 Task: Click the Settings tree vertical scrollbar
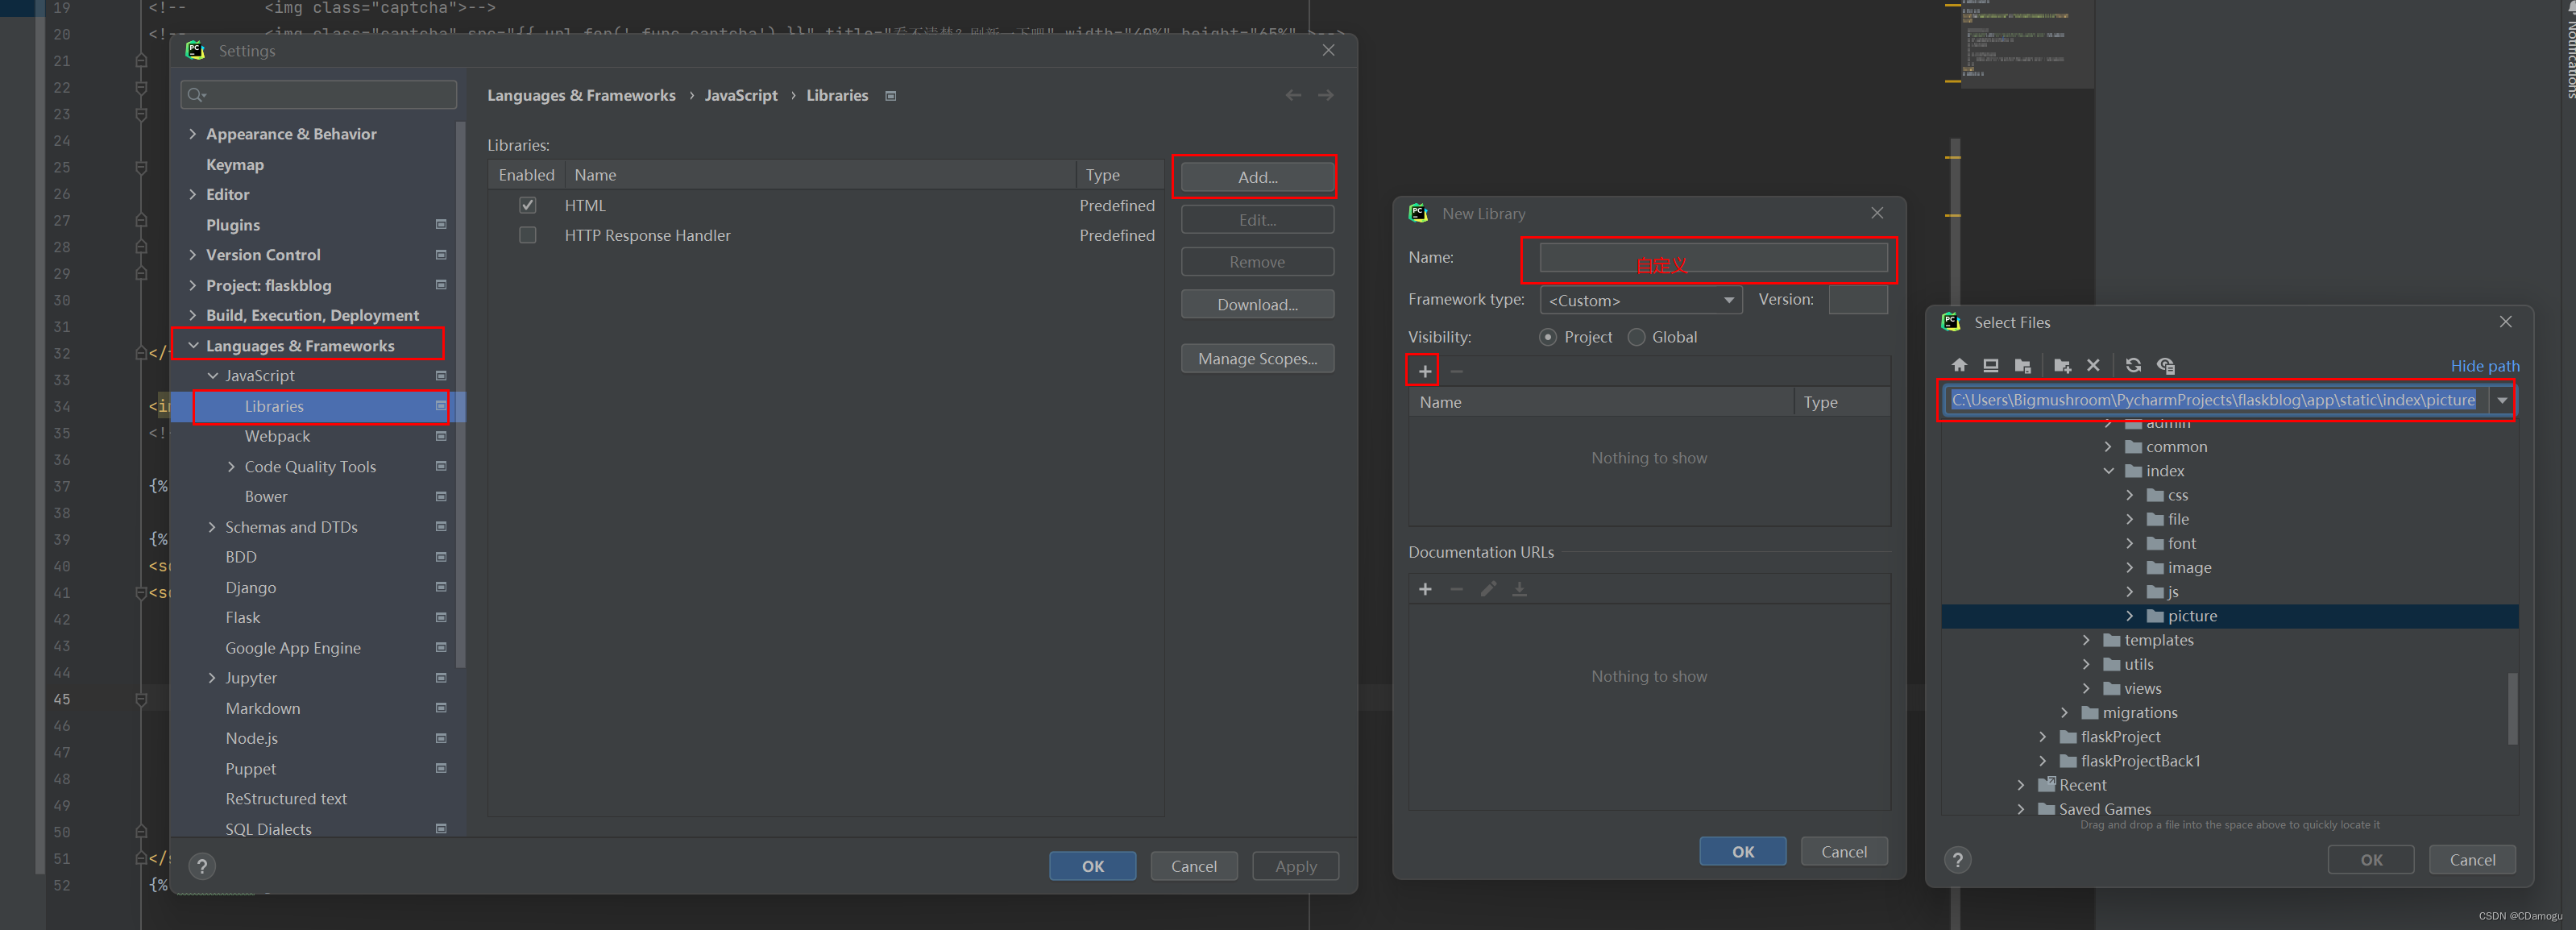[460, 394]
